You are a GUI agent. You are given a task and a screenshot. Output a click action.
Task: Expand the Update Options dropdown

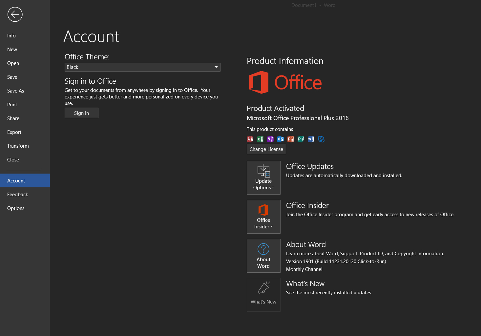click(263, 178)
